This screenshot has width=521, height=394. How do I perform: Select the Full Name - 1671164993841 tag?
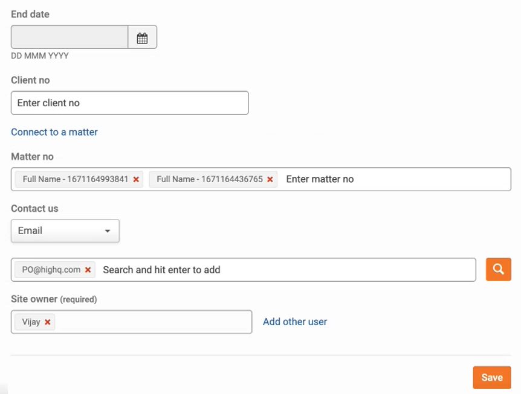coord(76,179)
